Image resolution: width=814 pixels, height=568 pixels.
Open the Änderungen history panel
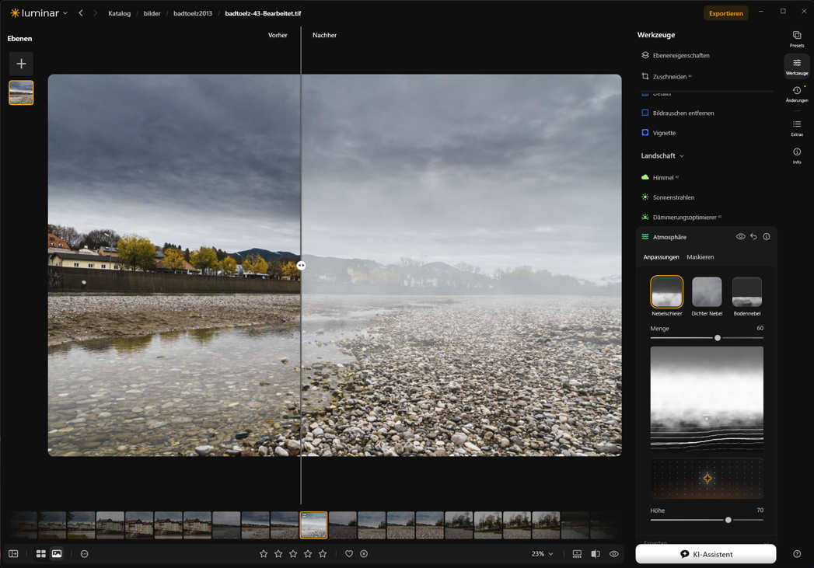(796, 94)
